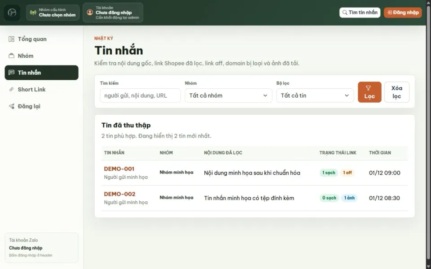Open the Nhóm sidebar section

[x=41, y=56]
